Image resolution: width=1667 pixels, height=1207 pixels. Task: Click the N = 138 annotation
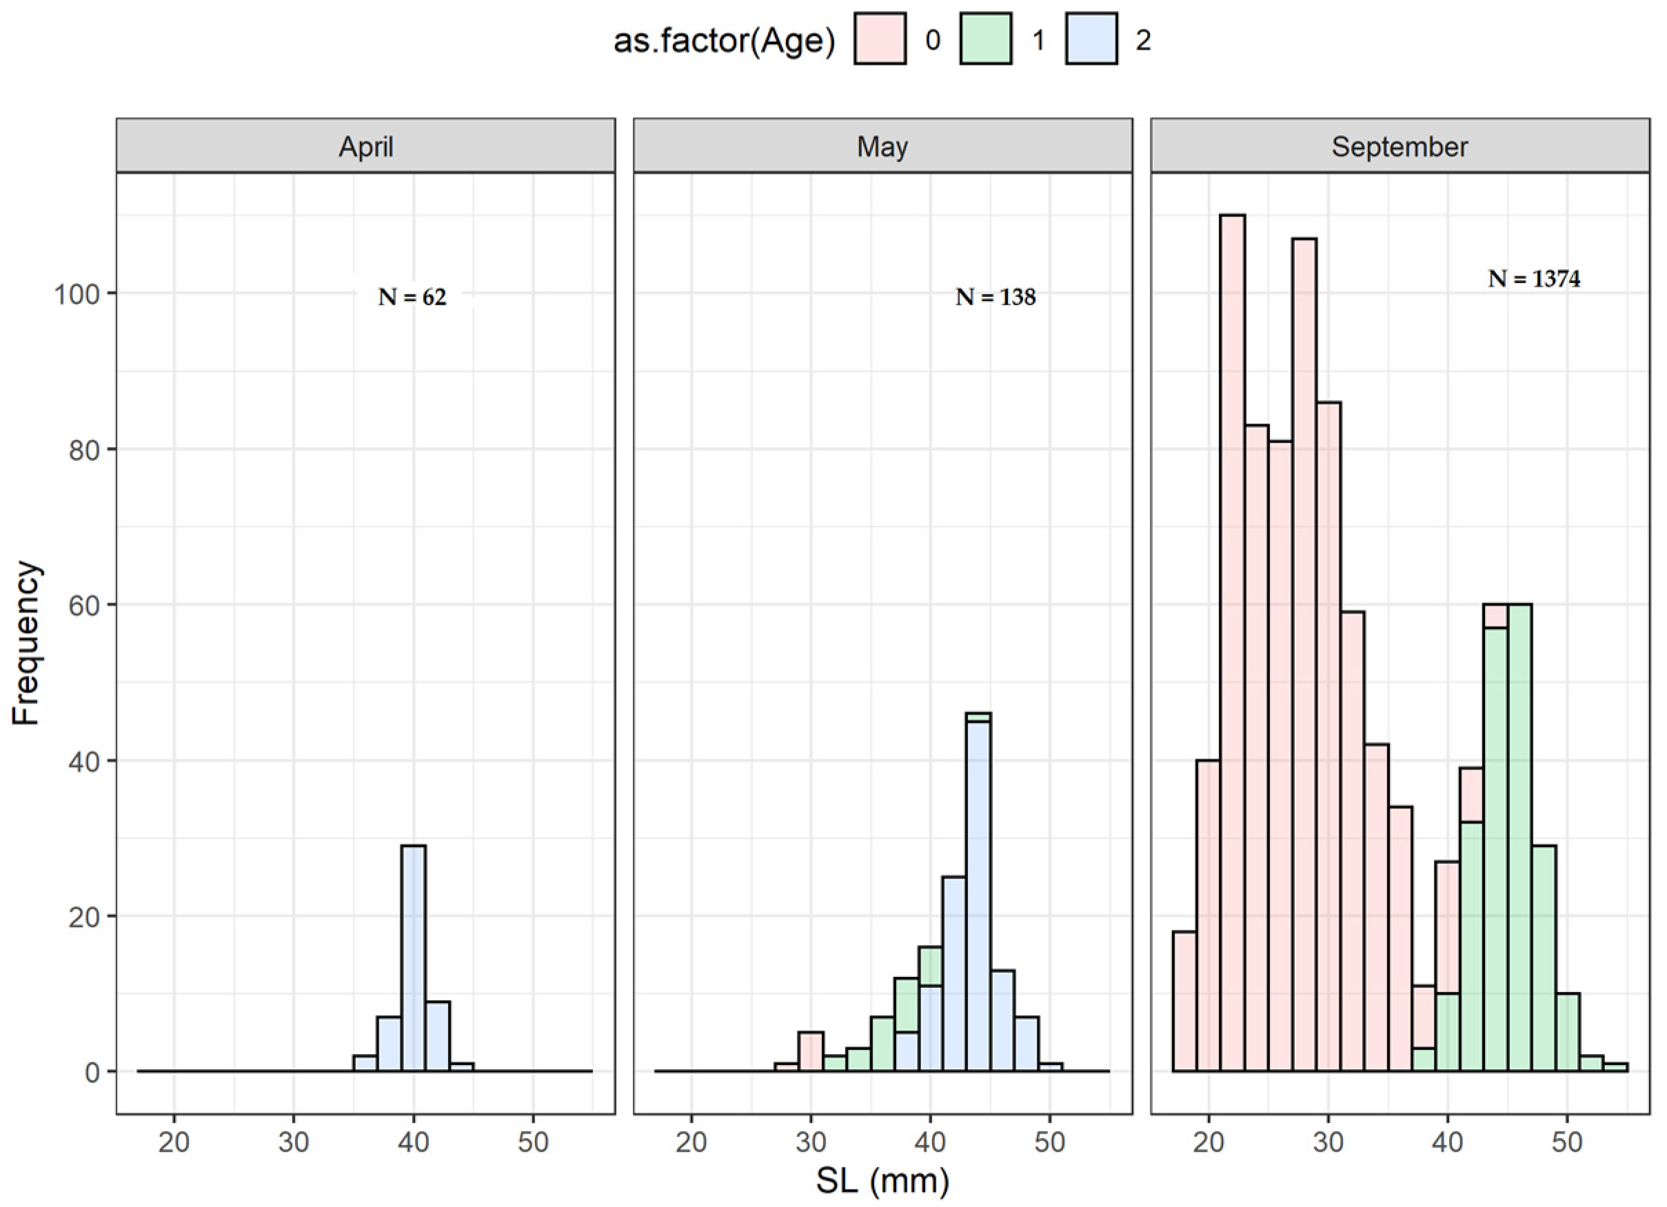(x=996, y=297)
